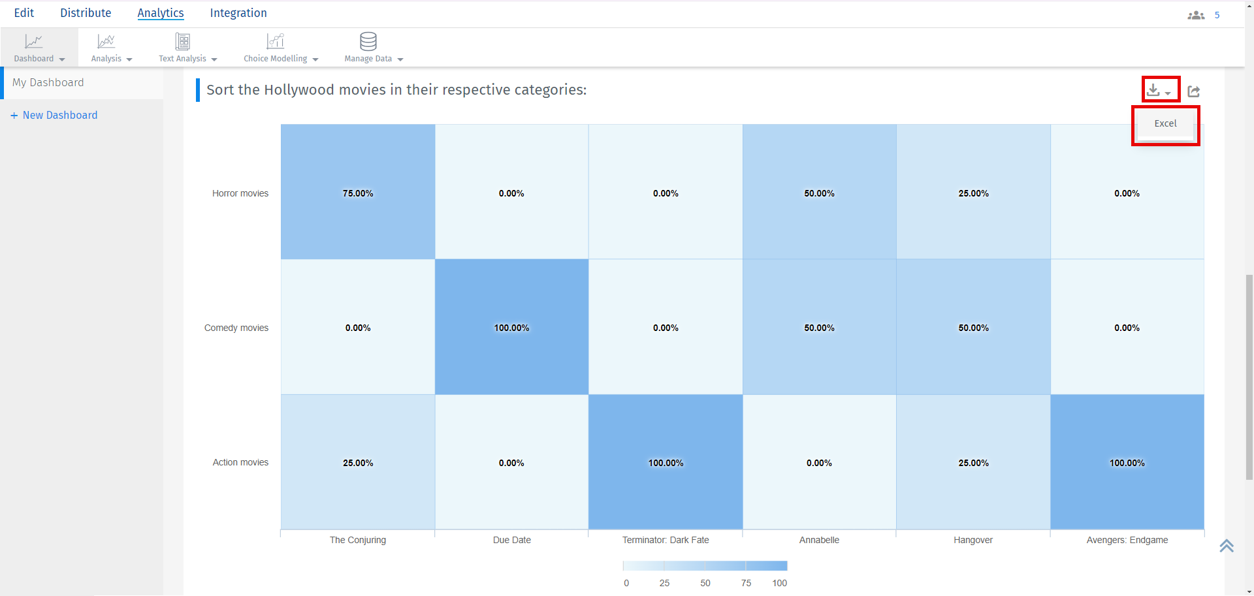Image resolution: width=1254 pixels, height=596 pixels.
Task: Expand the Analysis dropdown arrow
Action: click(x=129, y=59)
